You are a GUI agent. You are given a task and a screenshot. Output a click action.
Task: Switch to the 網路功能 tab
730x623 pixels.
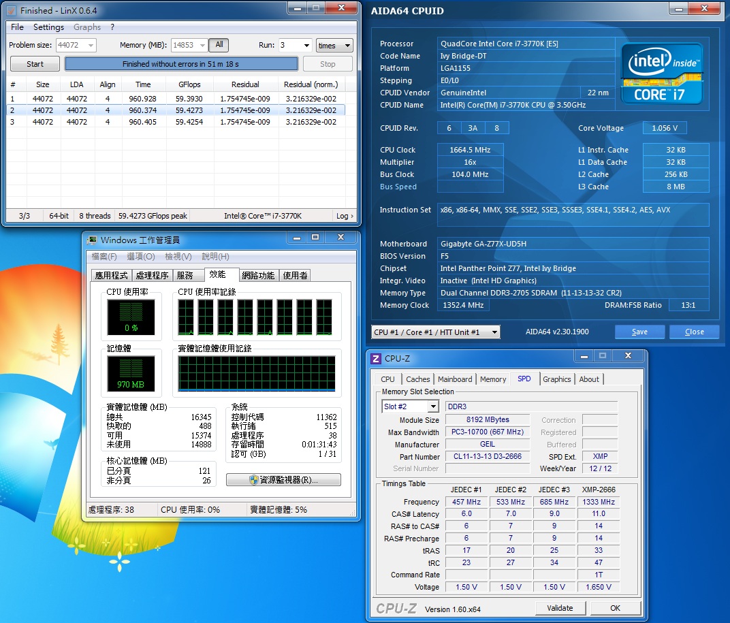[258, 275]
